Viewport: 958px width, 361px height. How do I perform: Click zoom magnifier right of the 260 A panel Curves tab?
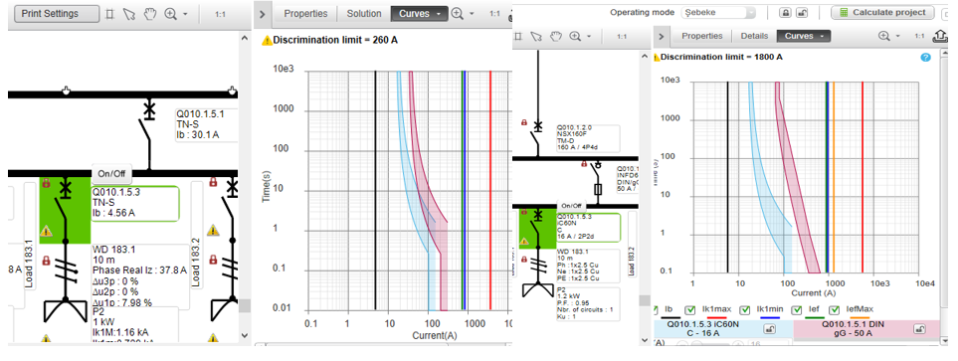tap(457, 14)
